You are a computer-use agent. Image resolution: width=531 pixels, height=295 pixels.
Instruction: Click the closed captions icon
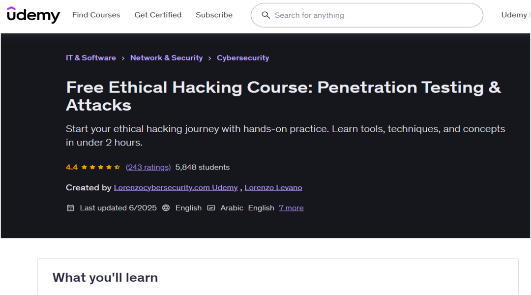coord(211,208)
